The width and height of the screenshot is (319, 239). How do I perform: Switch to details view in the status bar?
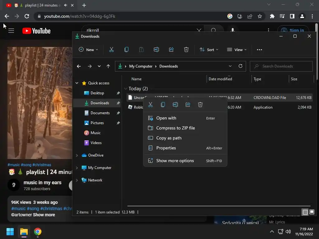pos(305,212)
